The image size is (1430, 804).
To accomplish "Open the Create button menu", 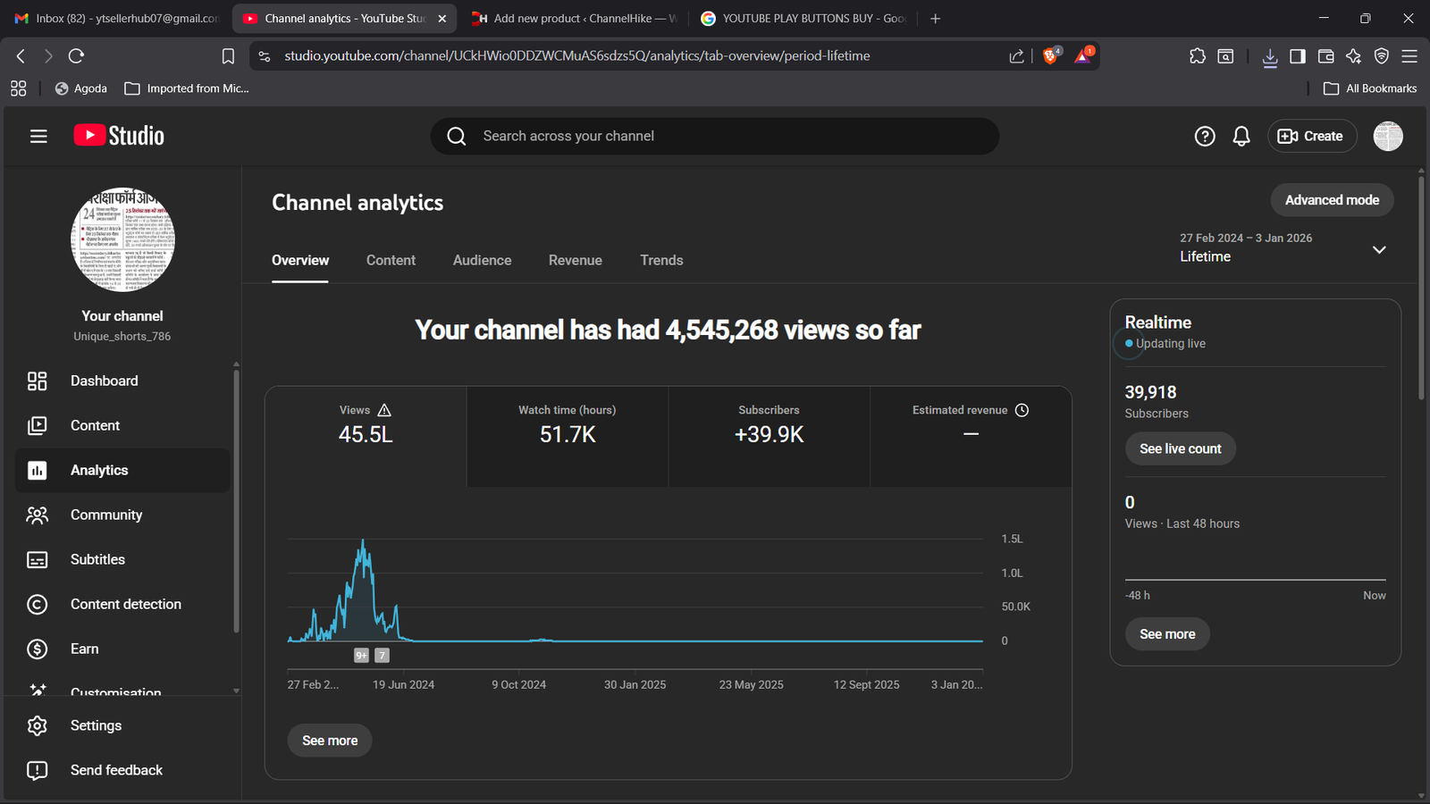I will [x=1311, y=136].
